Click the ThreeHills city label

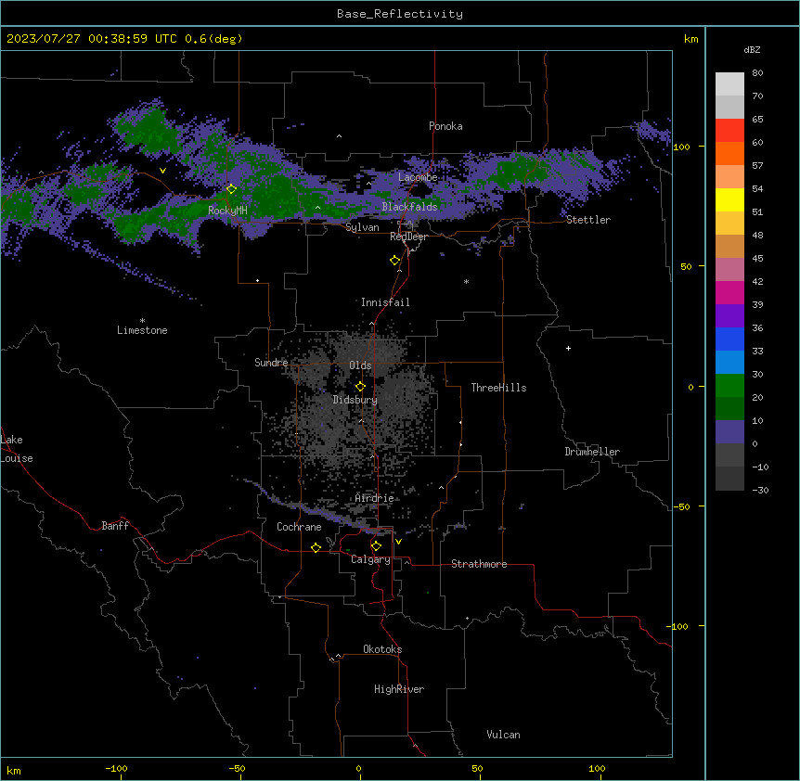(x=498, y=388)
